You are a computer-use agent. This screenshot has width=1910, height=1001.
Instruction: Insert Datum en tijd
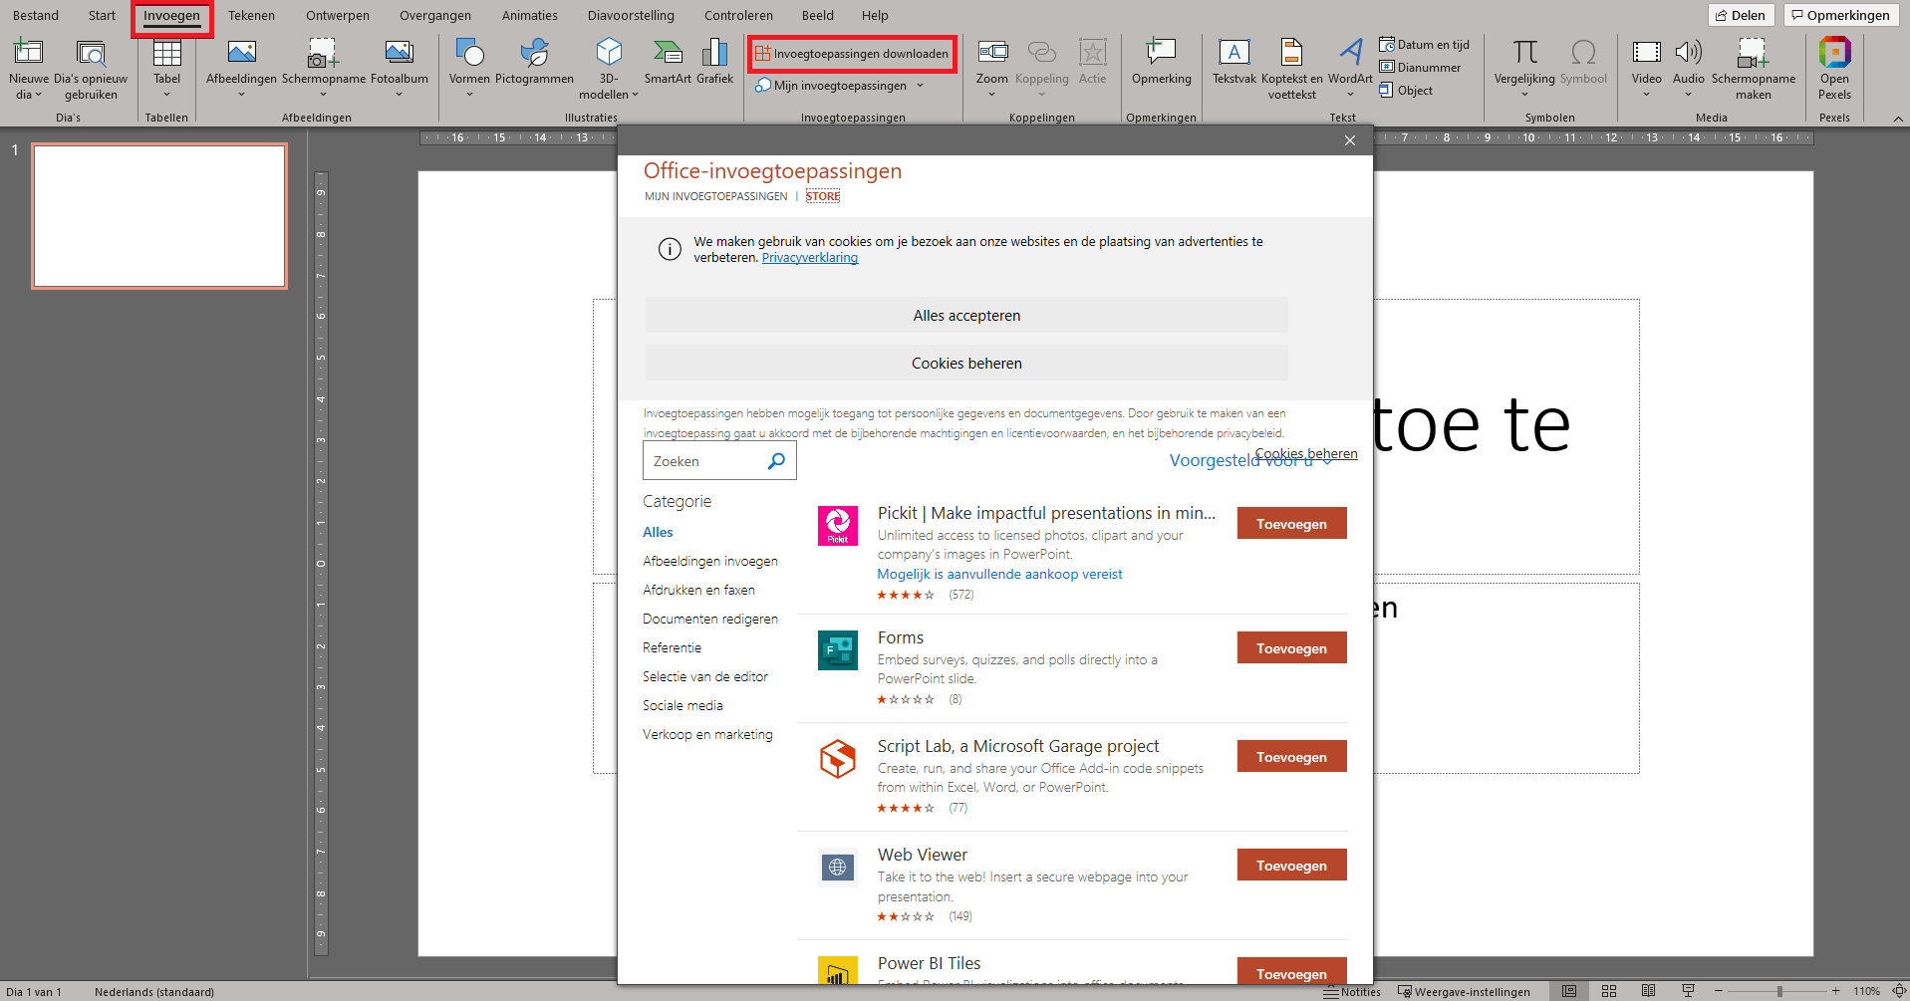point(1424,45)
